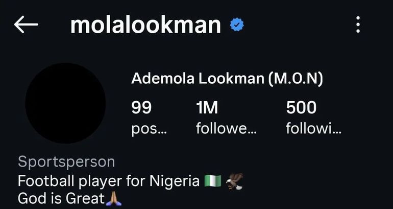
Task: Open the three-dot options menu
Action: [358, 25]
